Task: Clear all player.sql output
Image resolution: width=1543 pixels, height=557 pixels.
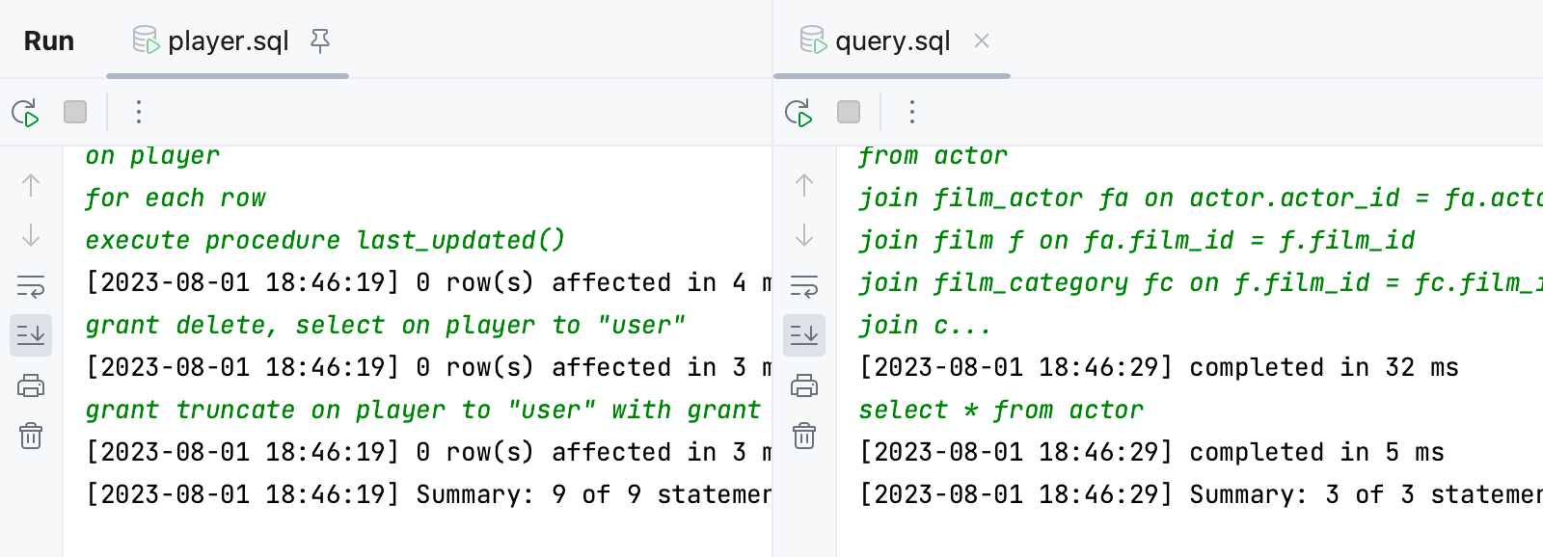Action: 31,437
